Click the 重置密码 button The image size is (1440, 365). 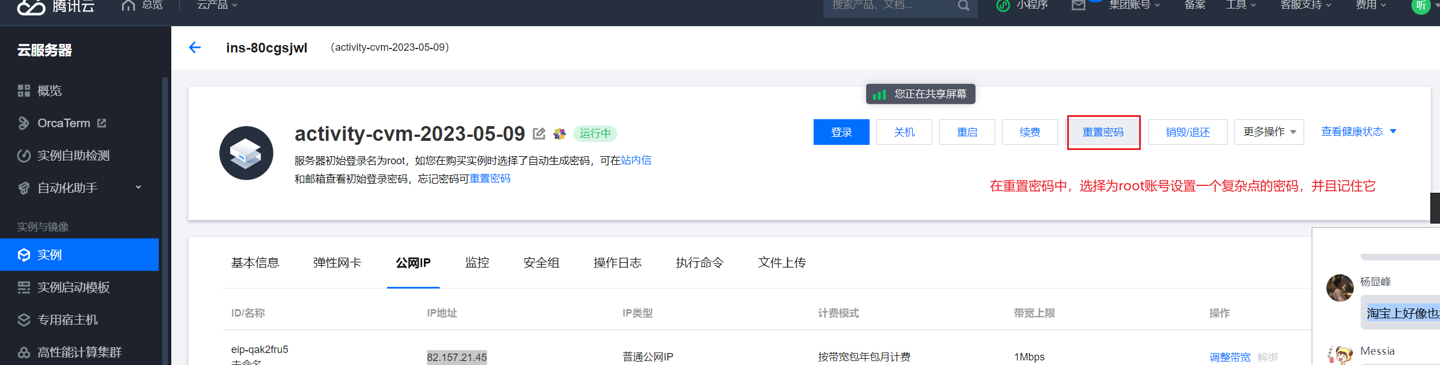pos(1103,132)
